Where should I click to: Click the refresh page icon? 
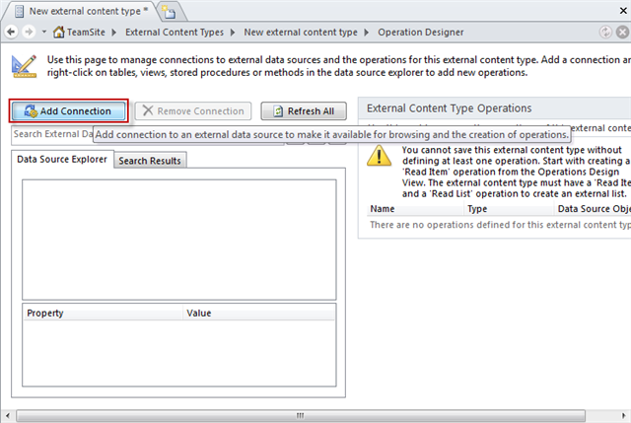[x=605, y=32]
